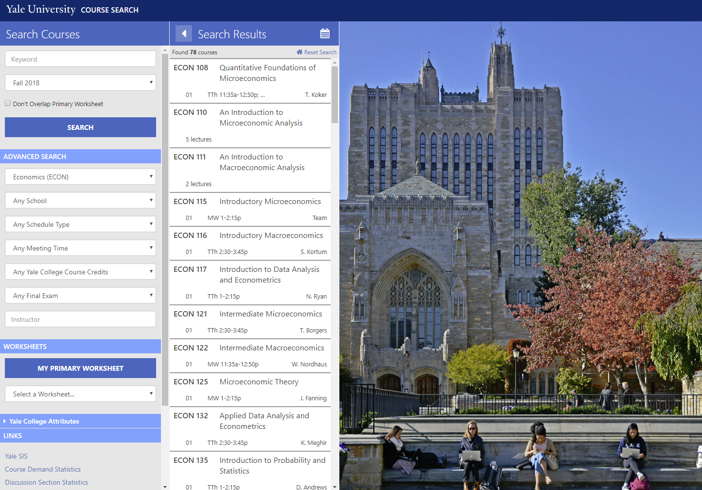Open the Select a Worksheet dropdown

[80, 394]
